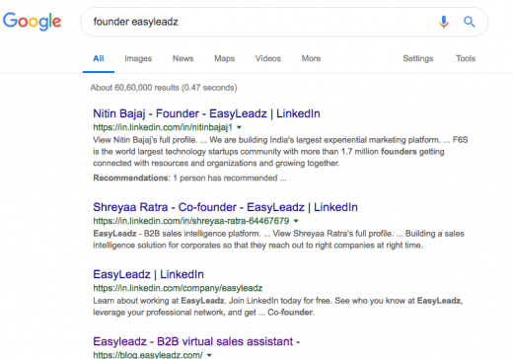Viewport: 513px width, 359px height.
Task: Click the linkedin.com/company/easyleadz URL text
Action: (178, 288)
